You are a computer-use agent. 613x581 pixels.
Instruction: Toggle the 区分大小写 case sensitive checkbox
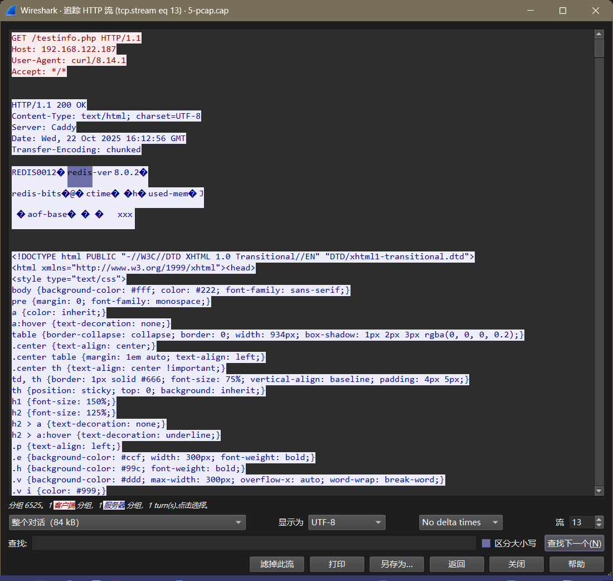point(486,543)
